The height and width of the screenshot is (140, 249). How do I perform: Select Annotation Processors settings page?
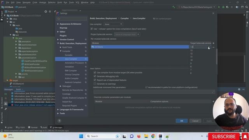click(74, 63)
